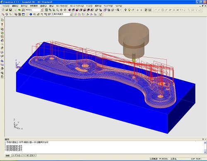This screenshot has width=207, height=161.
Task: Create a new file with the blank page icon
Action: [x=3, y=10]
